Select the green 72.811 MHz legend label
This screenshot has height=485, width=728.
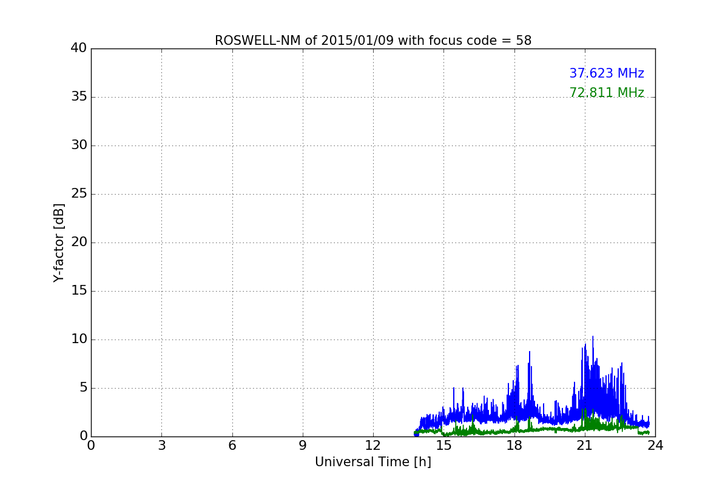coord(606,93)
